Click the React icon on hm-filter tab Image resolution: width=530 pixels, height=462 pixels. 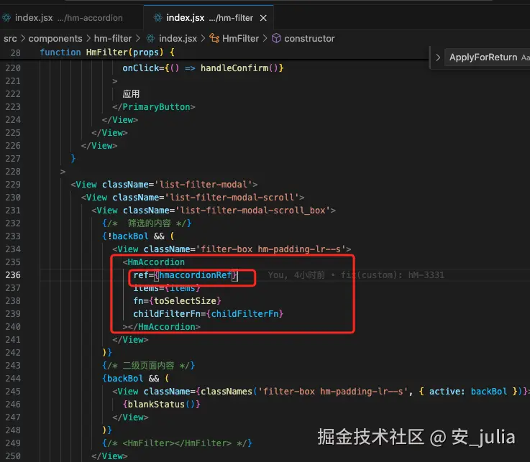click(x=157, y=17)
